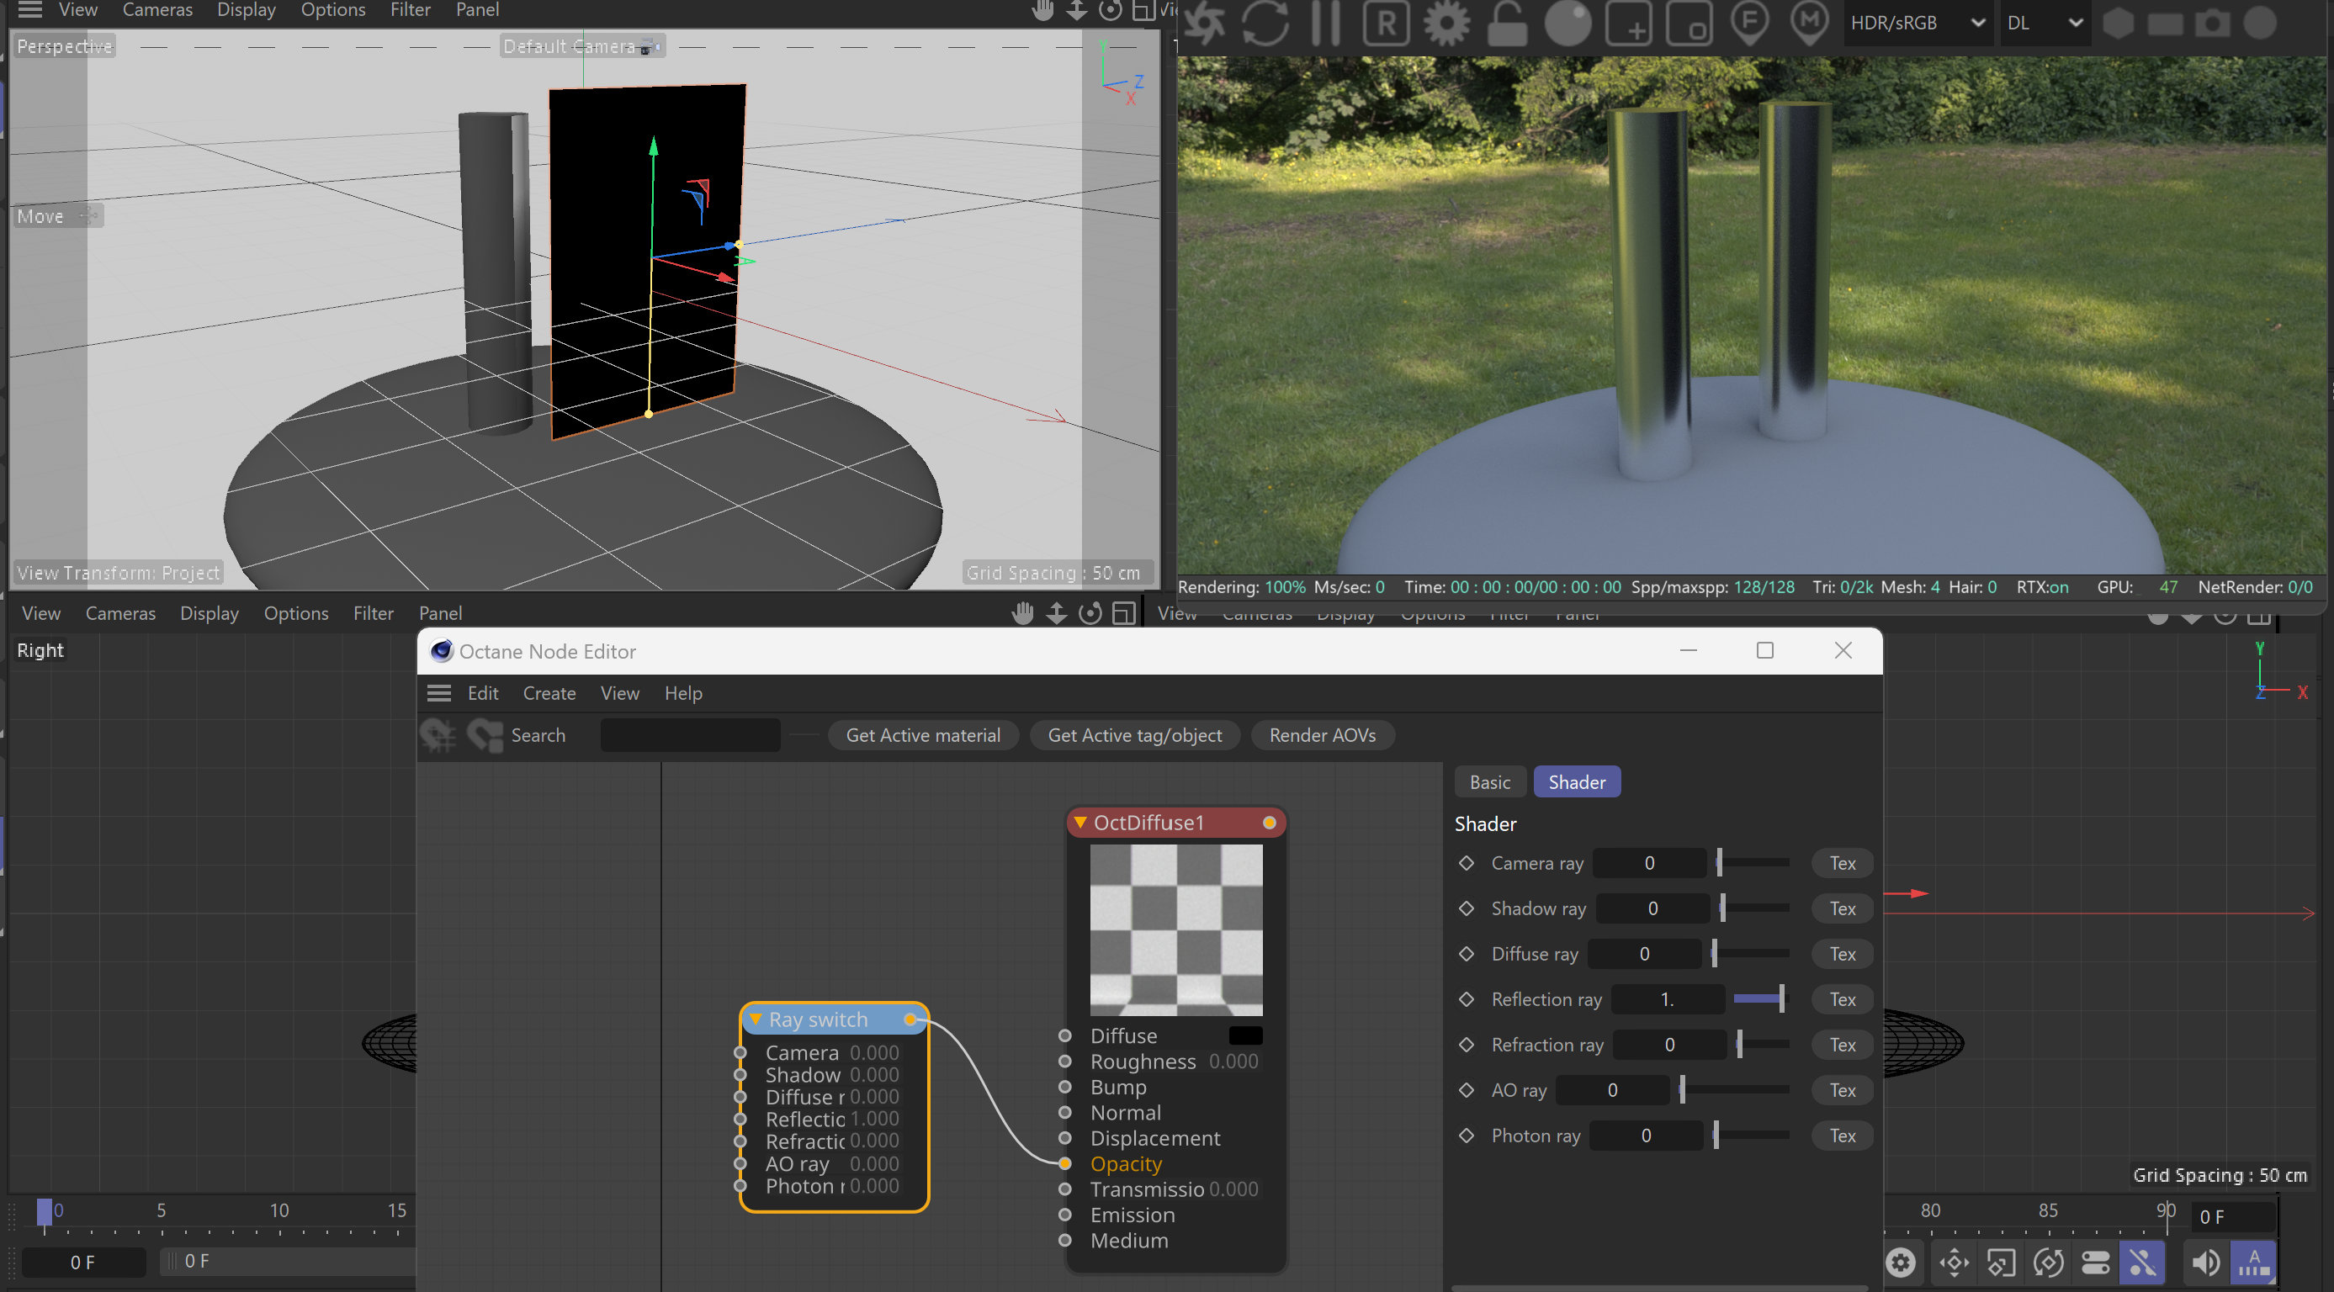
Task: Collapse the Ray switch node triangle
Action: point(756,1019)
